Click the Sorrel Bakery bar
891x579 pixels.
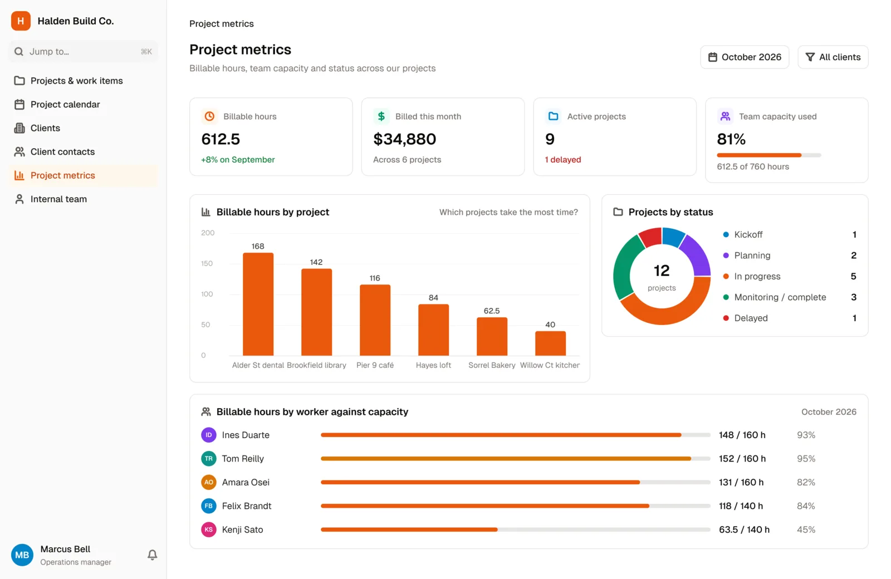click(492, 337)
